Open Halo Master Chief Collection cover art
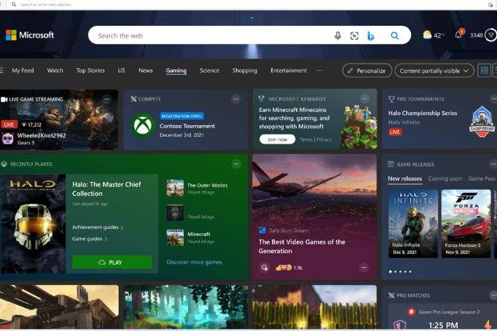 point(33,224)
